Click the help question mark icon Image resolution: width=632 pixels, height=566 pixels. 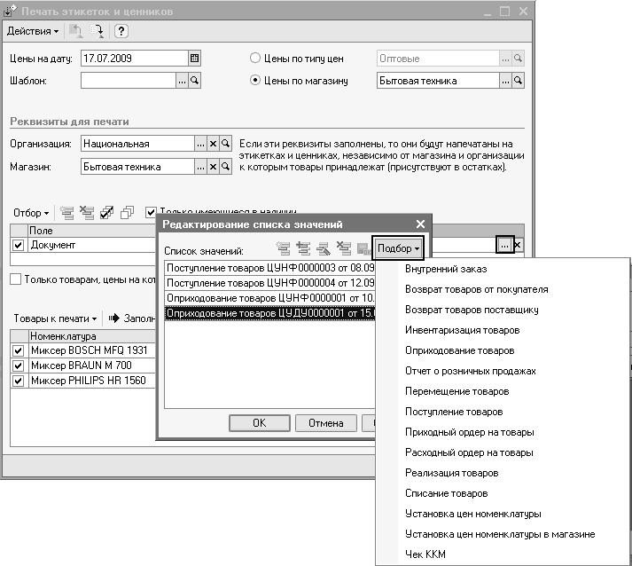coord(121,31)
